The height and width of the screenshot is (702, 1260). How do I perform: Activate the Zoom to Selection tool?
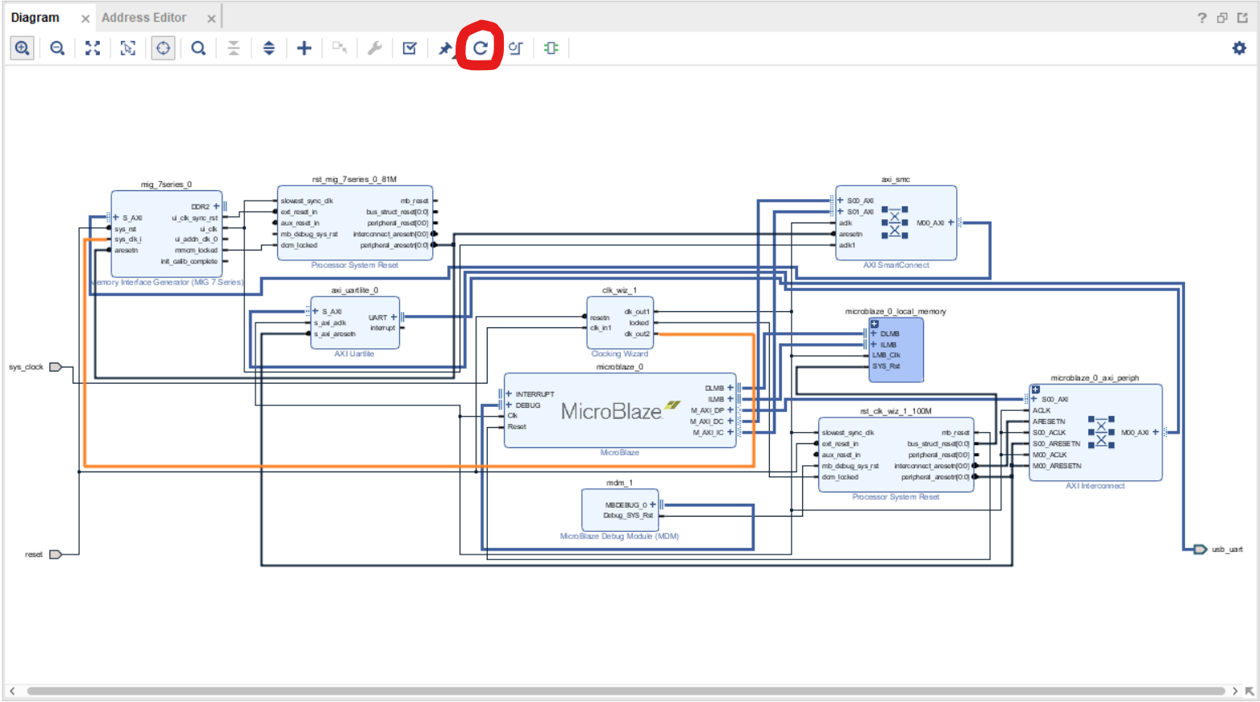point(127,48)
